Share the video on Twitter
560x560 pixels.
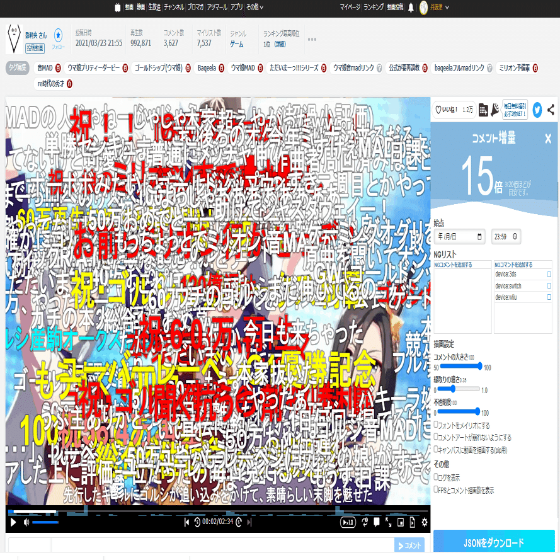[x=537, y=110]
